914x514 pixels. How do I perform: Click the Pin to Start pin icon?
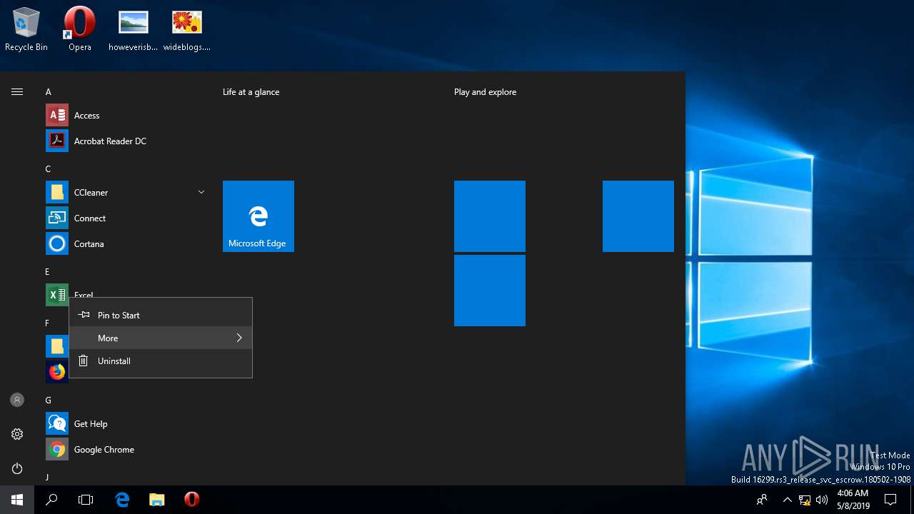tap(84, 315)
